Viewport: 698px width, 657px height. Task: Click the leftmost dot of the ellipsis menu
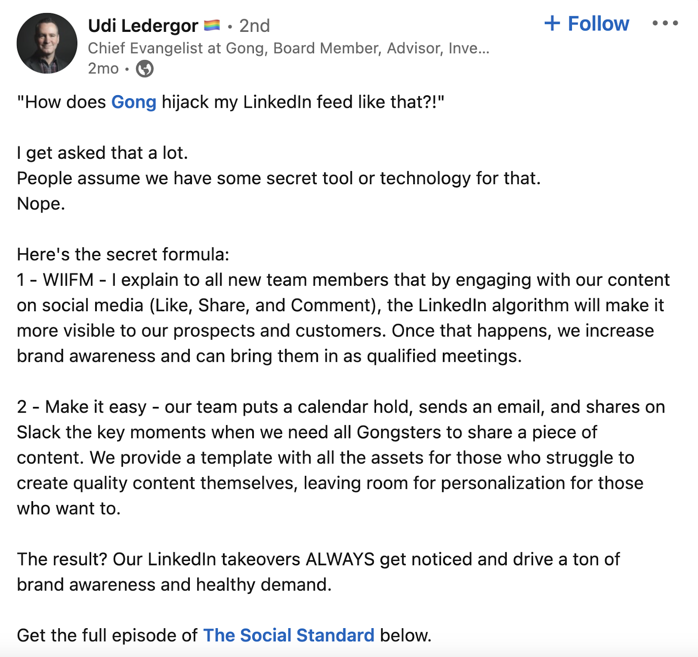click(656, 24)
